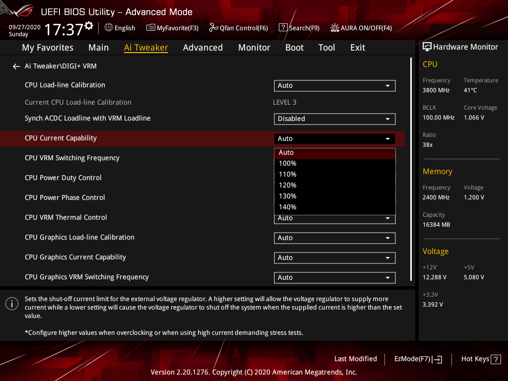Switch to Advanced tab
Viewport: 508px width, 381px height.
[x=203, y=48]
